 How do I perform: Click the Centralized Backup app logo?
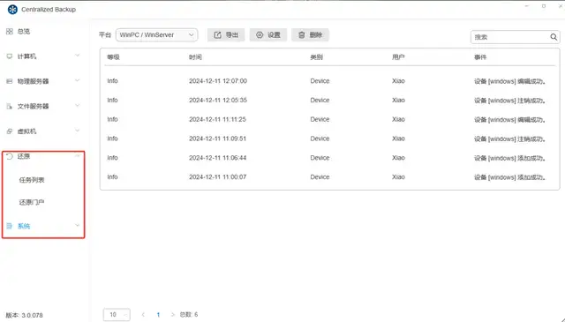[x=12, y=10]
